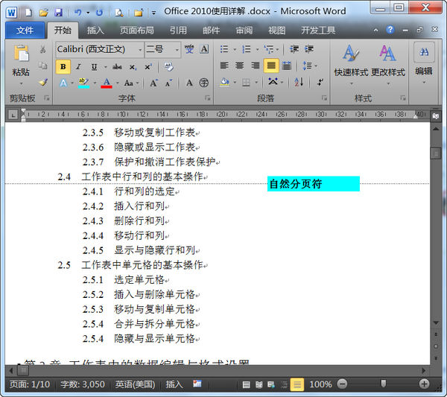Switch to the 引用 tab
Viewport: 447px width, 397px height.
[x=178, y=31]
